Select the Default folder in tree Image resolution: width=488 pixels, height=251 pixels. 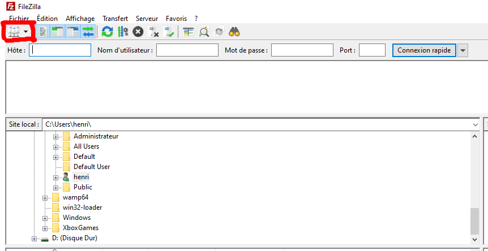[84, 157]
